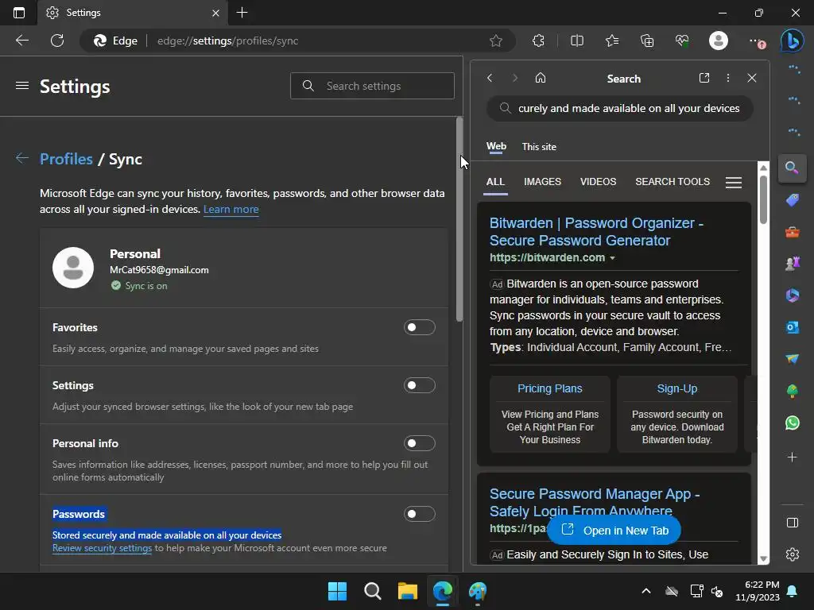Go to Search sidebar home
This screenshot has width=814, height=610.
(541, 78)
